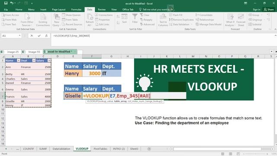The width and height of the screenshot is (277, 156).
Task: Open the Office Tab ribbon tab
Action: pyautogui.click(x=128, y=10)
